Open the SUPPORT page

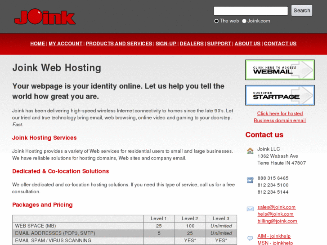219,44
